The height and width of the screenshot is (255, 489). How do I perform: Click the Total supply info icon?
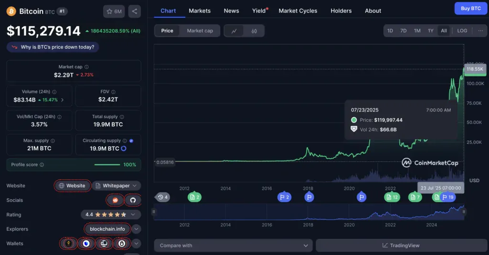(x=122, y=117)
